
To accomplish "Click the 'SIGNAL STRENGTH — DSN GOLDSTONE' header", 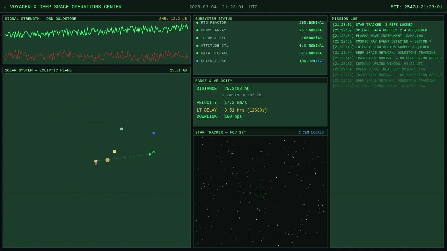I will [41, 19].
